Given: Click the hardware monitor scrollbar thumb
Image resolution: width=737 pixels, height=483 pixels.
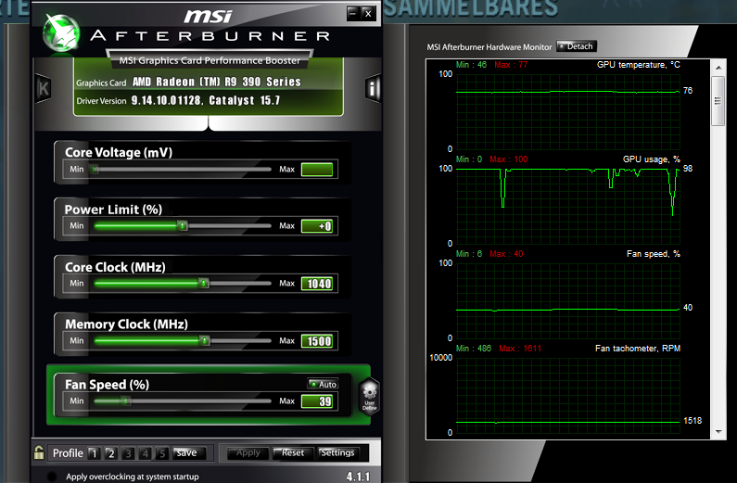Looking at the screenshot, I should point(718,101).
